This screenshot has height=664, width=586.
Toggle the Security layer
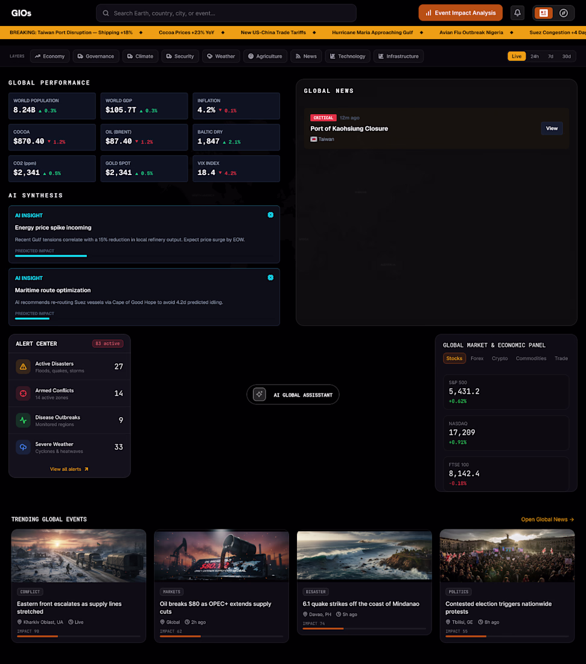pyautogui.click(x=180, y=56)
